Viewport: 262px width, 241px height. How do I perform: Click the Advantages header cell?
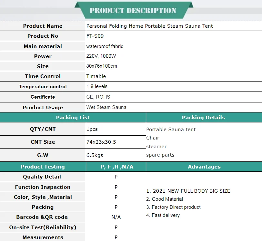click(x=204, y=167)
